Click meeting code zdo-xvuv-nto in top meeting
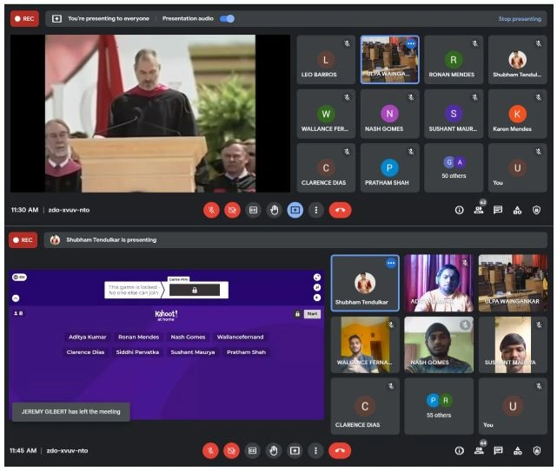 click(x=69, y=210)
